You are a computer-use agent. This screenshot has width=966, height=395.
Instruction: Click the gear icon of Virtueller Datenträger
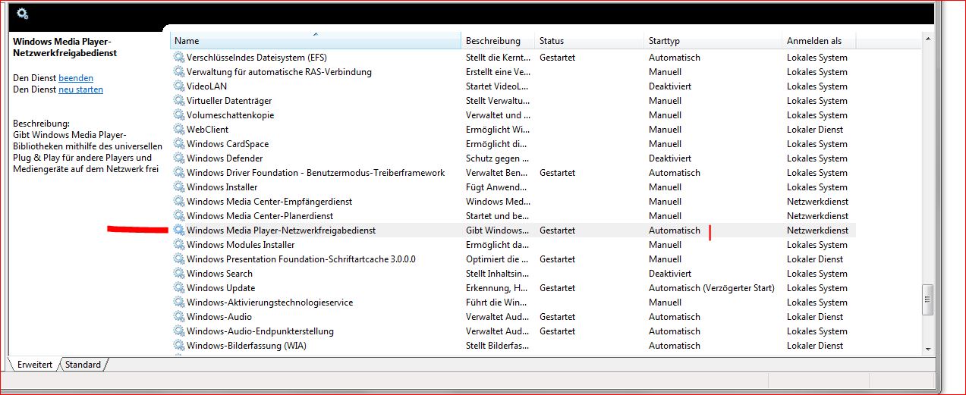coord(179,101)
